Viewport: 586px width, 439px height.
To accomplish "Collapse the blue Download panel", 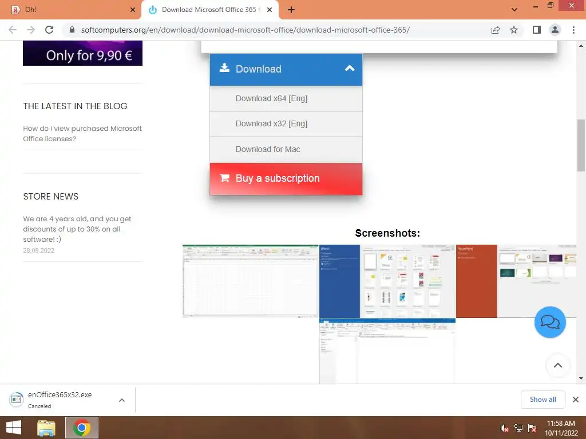I will coord(286,69).
